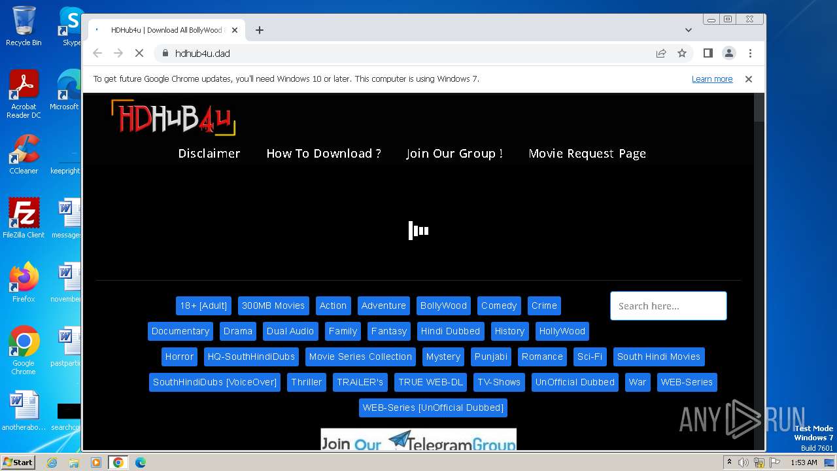The width and height of the screenshot is (837, 471).
Task: Select the 18+ [Adult] category tag
Action: [203, 305]
